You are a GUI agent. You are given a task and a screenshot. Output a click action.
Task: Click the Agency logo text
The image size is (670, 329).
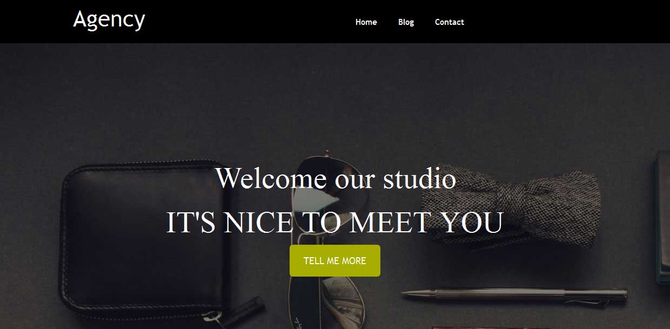pyautogui.click(x=109, y=20)
